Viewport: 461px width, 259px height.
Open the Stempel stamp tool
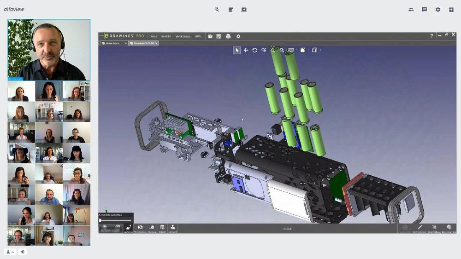coord(173,228)
